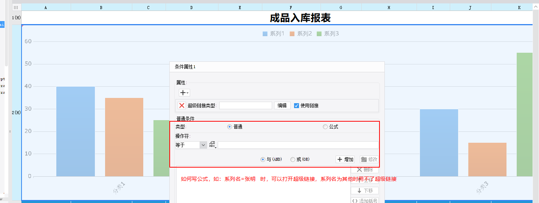This screenshot has height=203, width=539.
Task: Click the orange 分类1 bar at 35
Action: [124, 137]
